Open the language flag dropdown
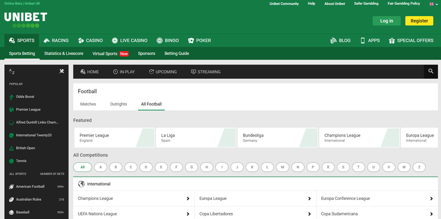 [x=433, y=4]
